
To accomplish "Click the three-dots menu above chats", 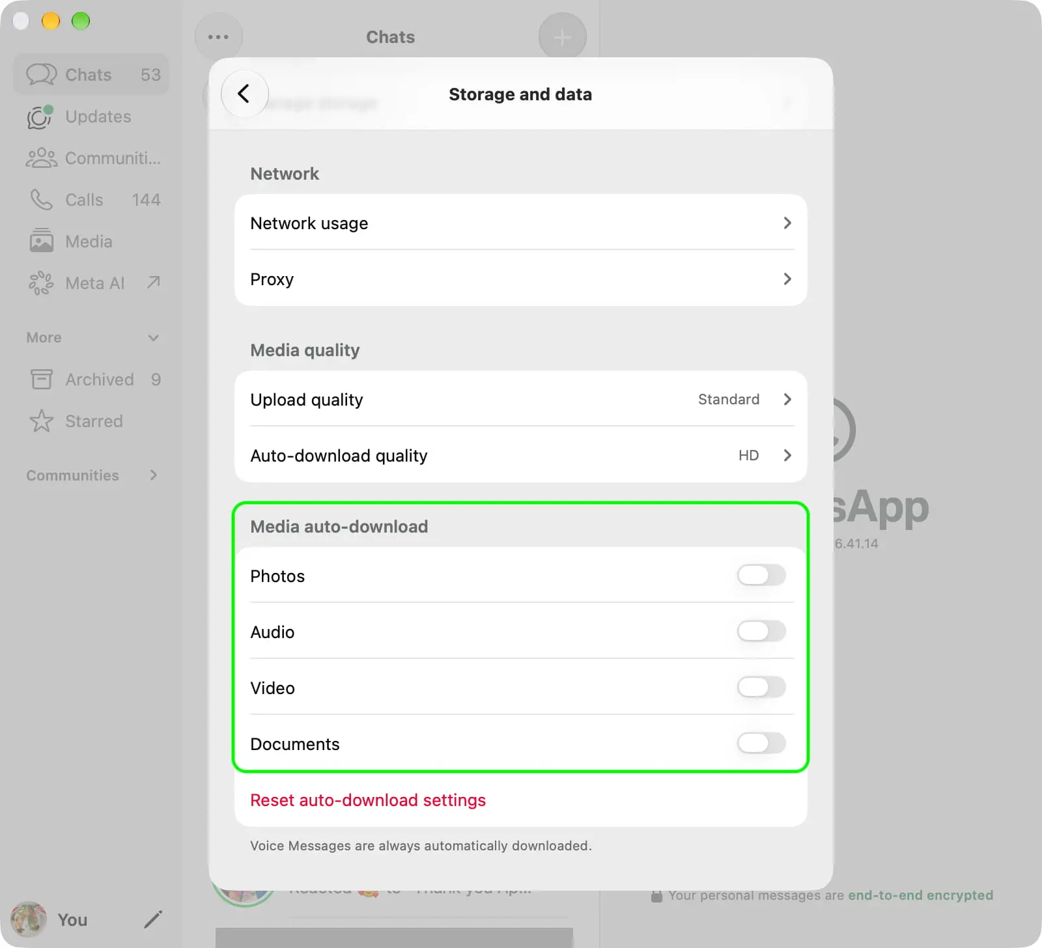I will pyautogui.click(x=218, y=36).
